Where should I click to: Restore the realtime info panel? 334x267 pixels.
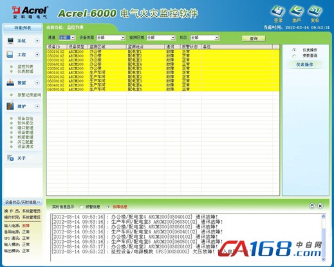tap(312, 206)
